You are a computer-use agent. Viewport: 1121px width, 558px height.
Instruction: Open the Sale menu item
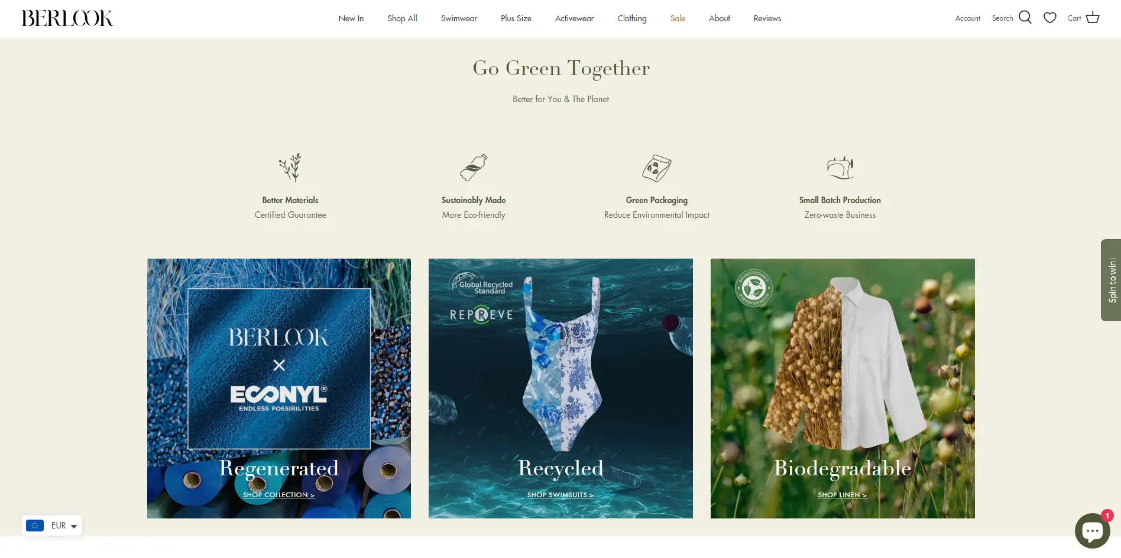(678, 18)
